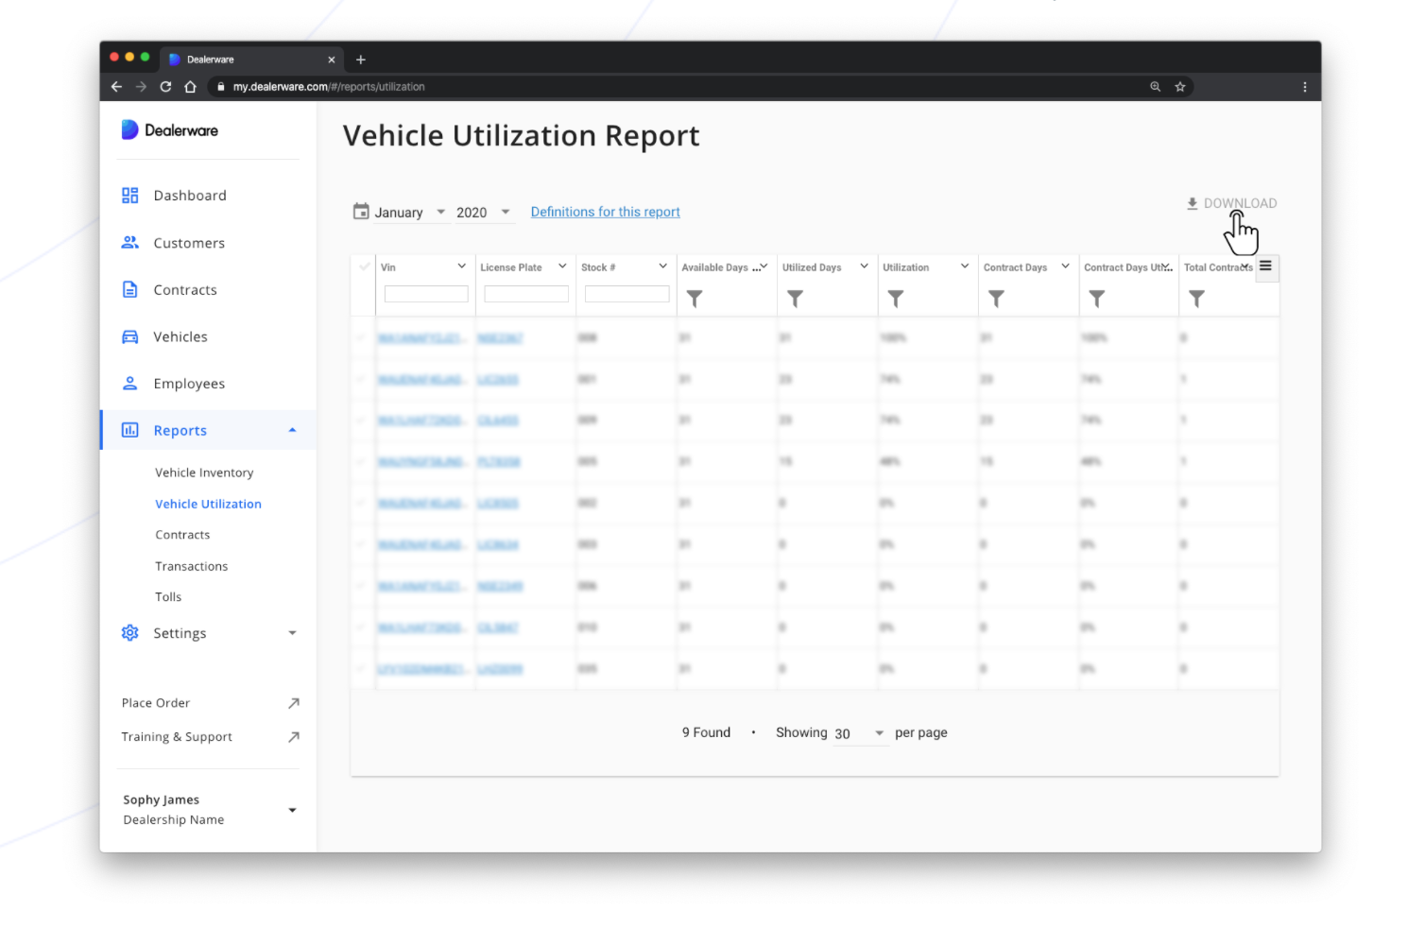Screen dimensions: 1408x928
Task: Collapse the Reports section with its chevron
Action: coord(292,429)
